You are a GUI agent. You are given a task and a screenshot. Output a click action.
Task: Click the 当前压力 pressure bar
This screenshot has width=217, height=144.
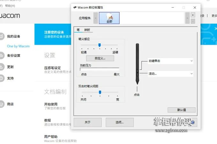(100, 69)
